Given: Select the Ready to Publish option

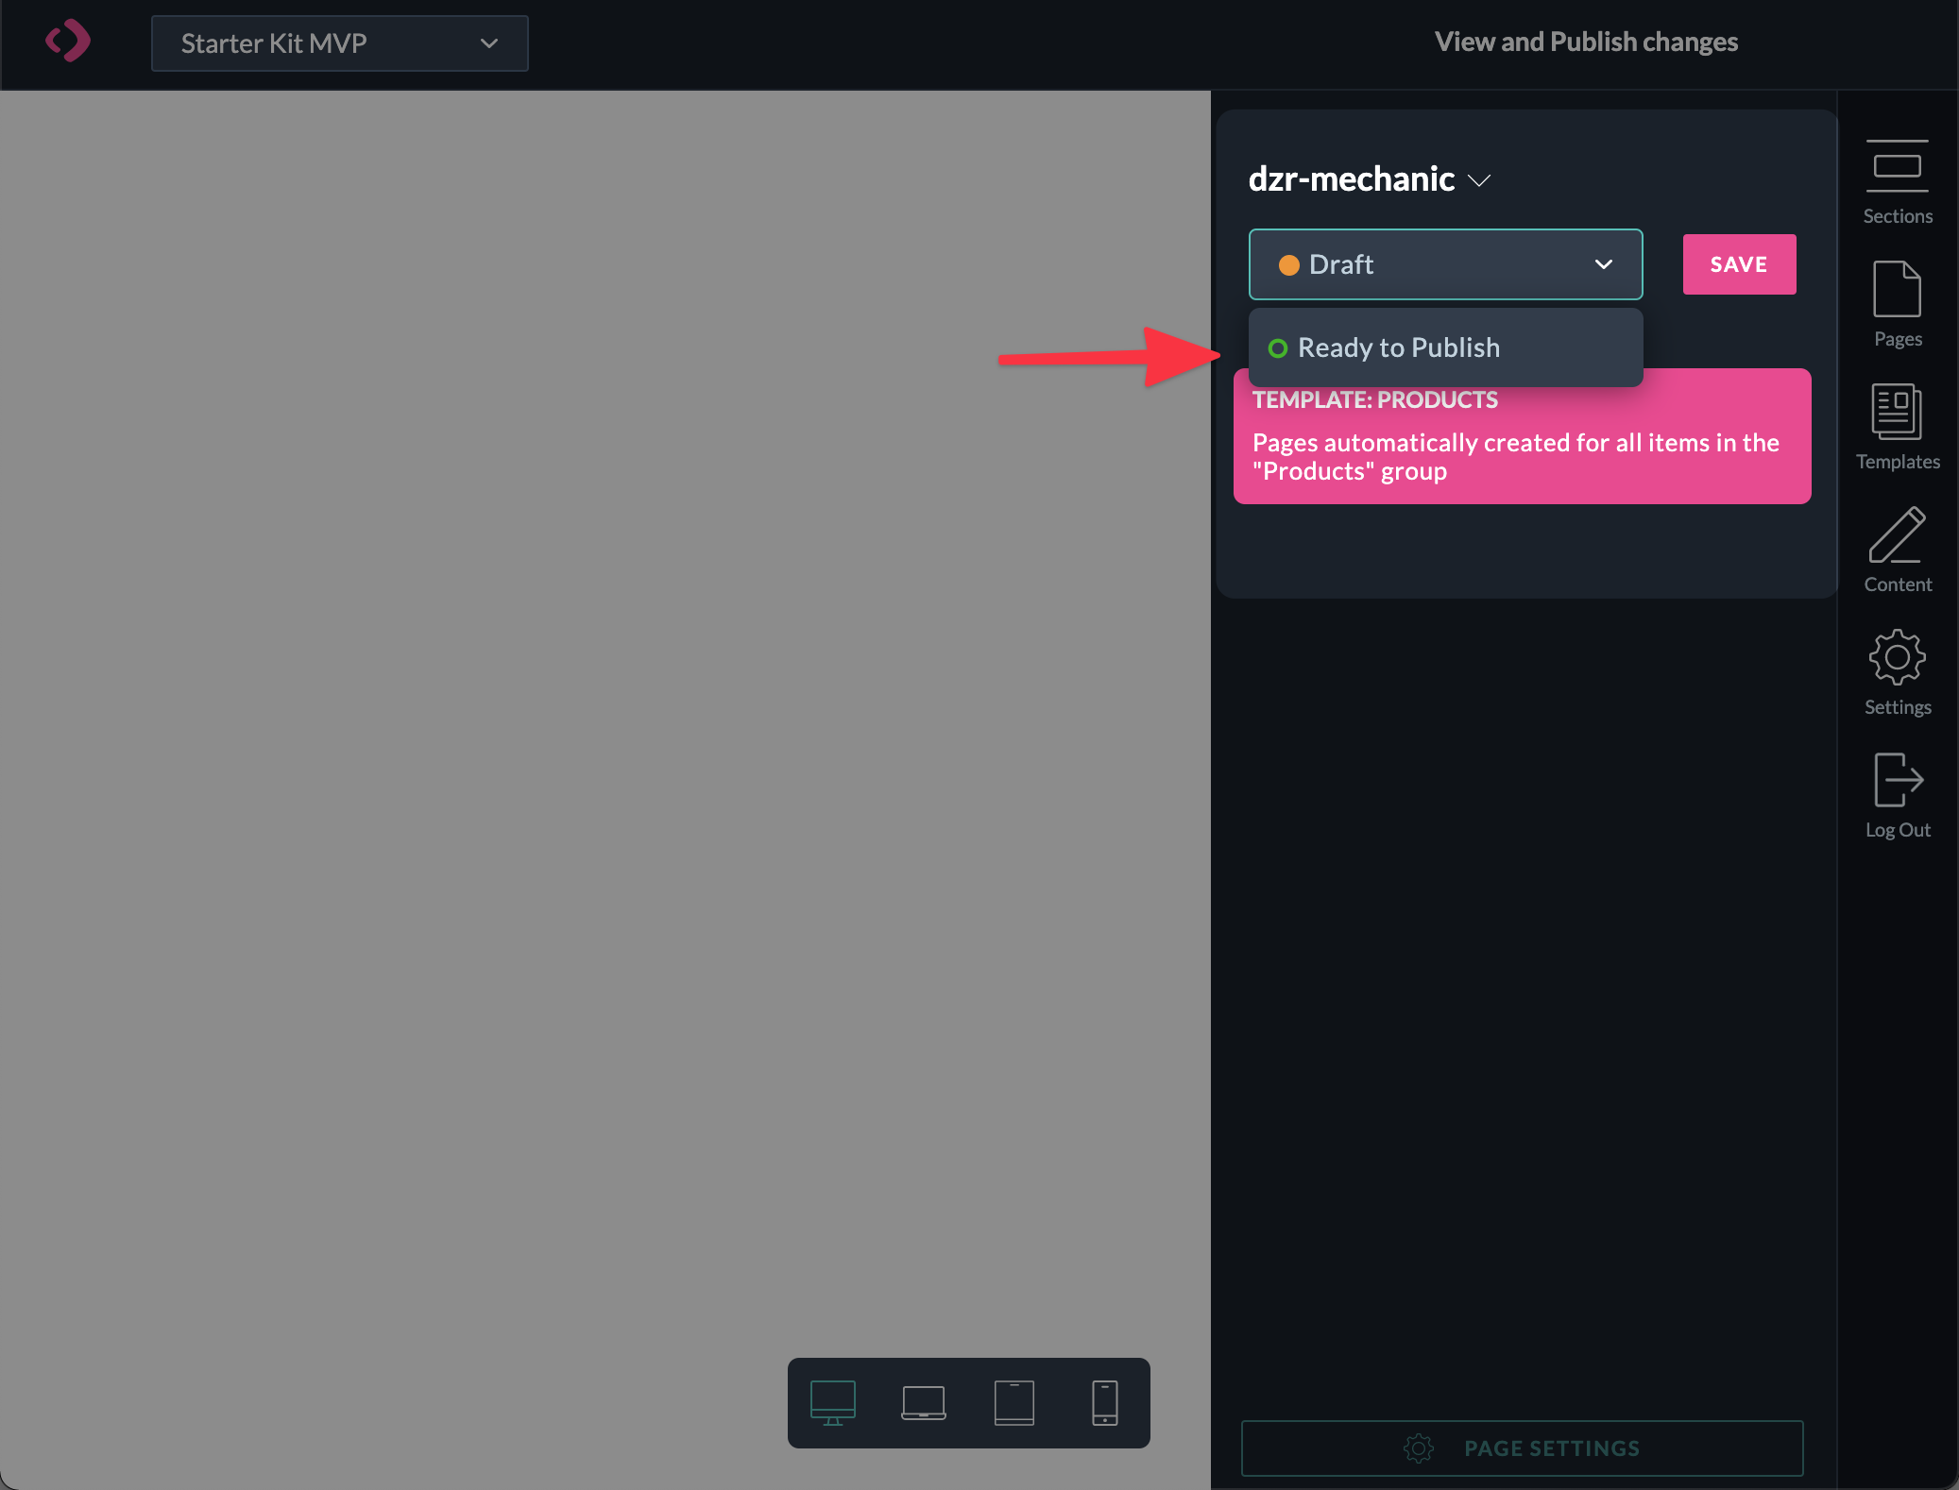Looking at the screenshot, I should pyautogui.click(x=1398, y=347).
